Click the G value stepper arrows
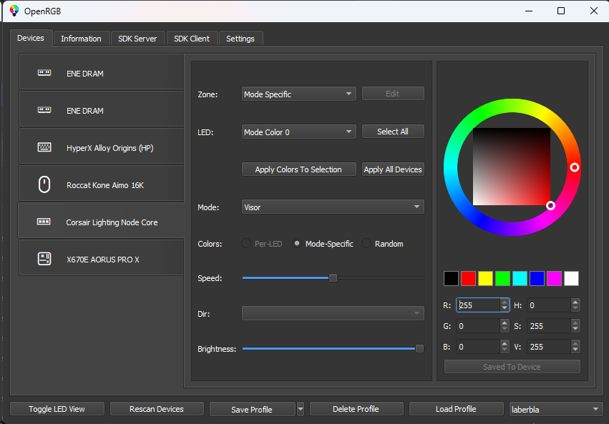Screen dimensions: 609x424 505,326
